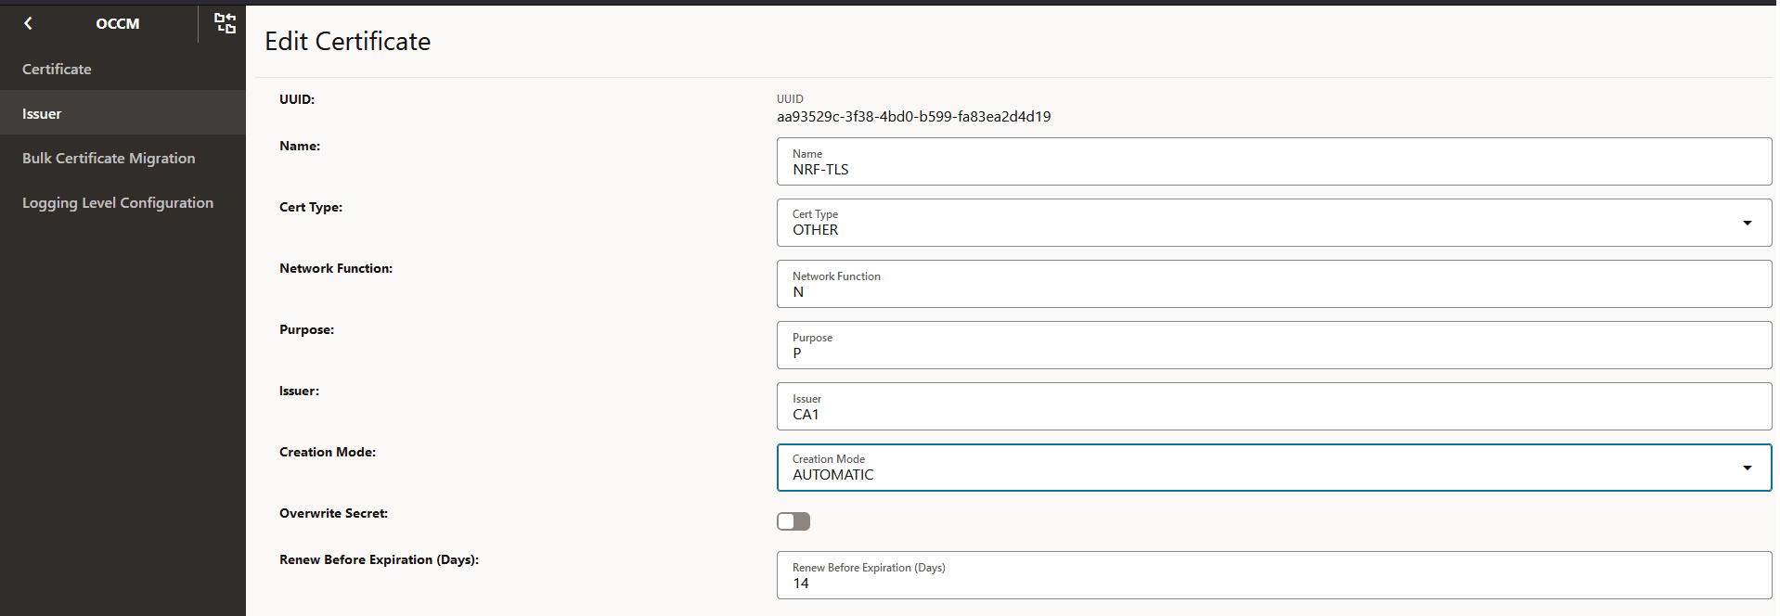The width and height of the screenshot is (1780, 616).
Task: Open the Certificate menu item
Action: [57, 69]
